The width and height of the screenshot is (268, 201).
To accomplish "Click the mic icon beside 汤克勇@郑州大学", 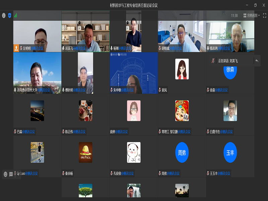I will pyautogui.click(x=15, y=90).
